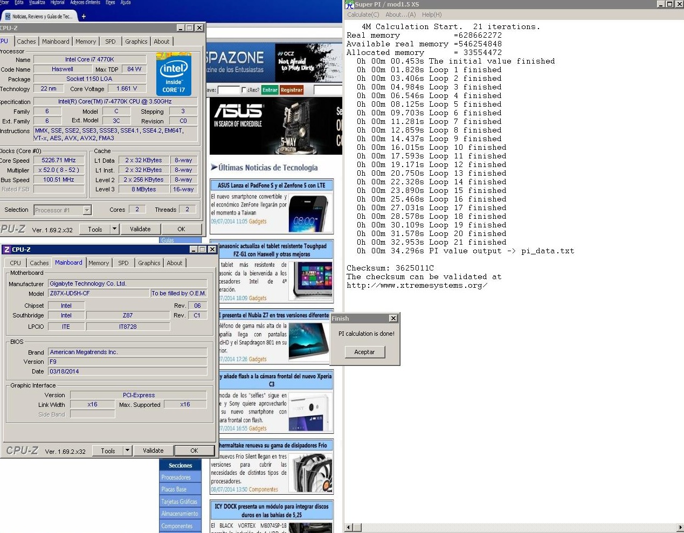The image size is (684, 533).
Task: Click the Super PI horizontal scrollbar track
Action: coord(512,527)
